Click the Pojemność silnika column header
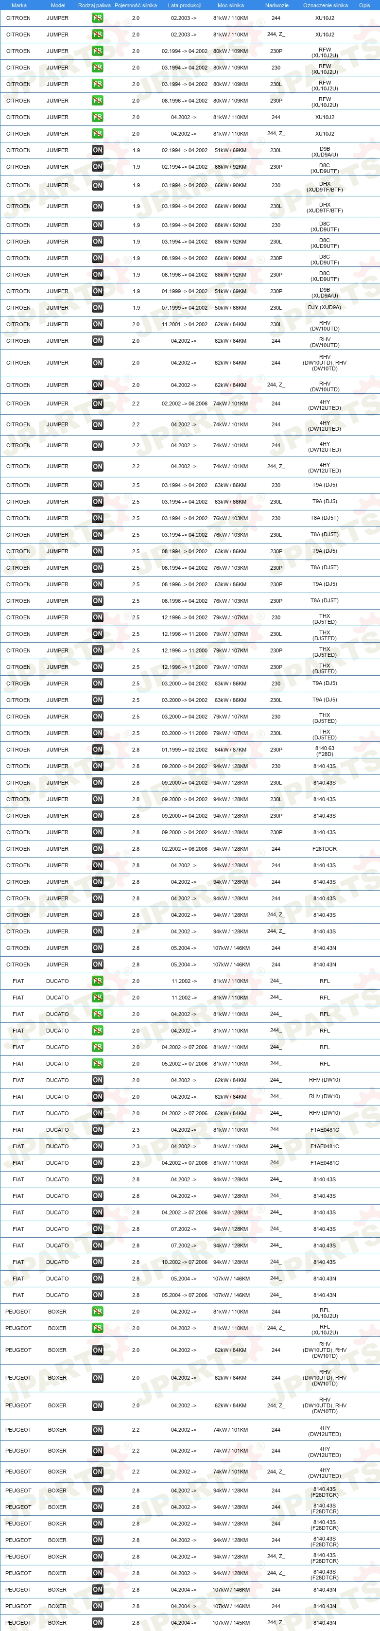 tap(136, 5)
